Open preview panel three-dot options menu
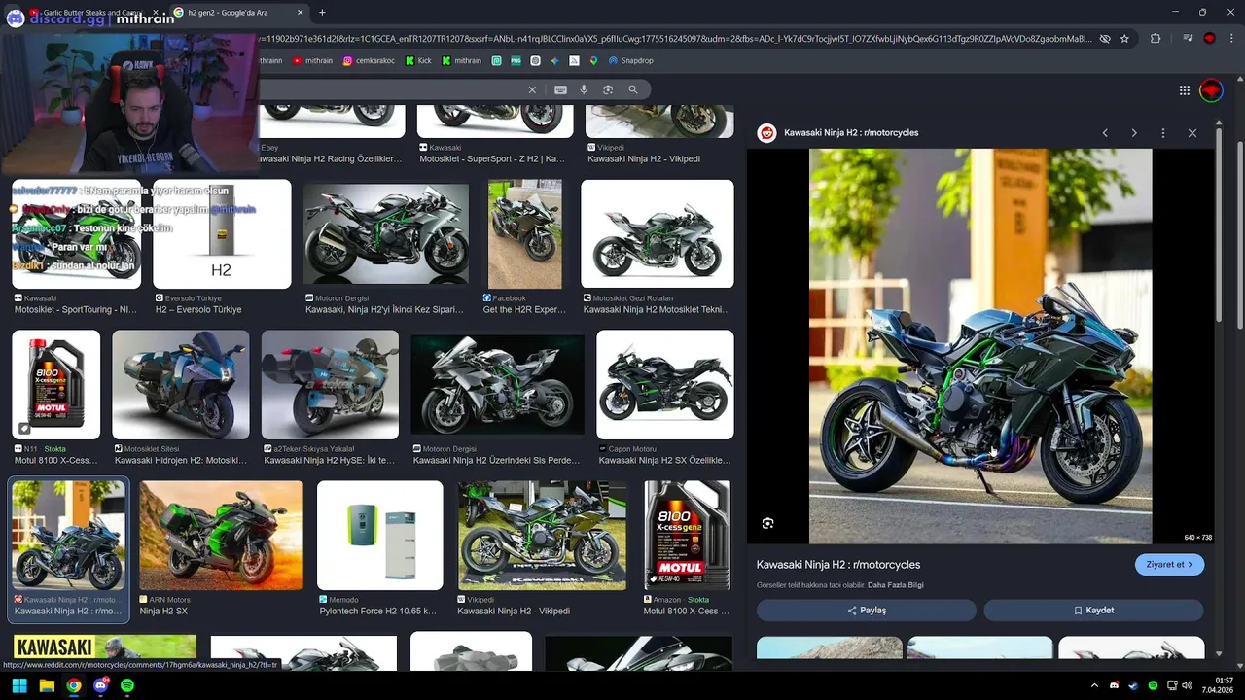The height and width of the screenshot is (700, 1245). [1163, 133]
